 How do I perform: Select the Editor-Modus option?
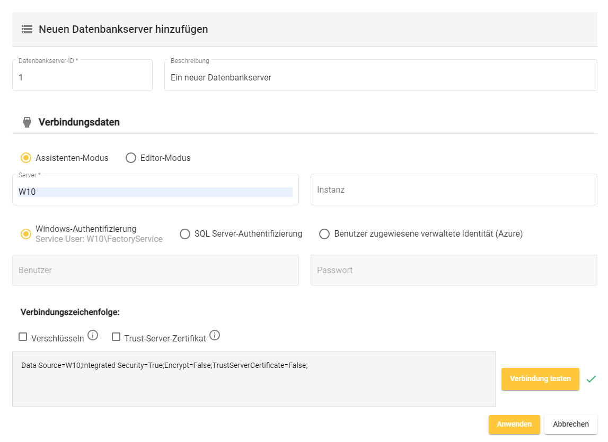(x=130, y=157)
